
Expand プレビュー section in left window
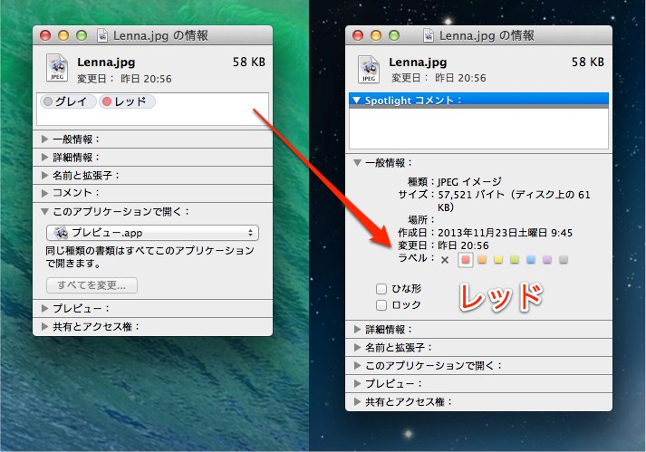(x=45, y=308)
